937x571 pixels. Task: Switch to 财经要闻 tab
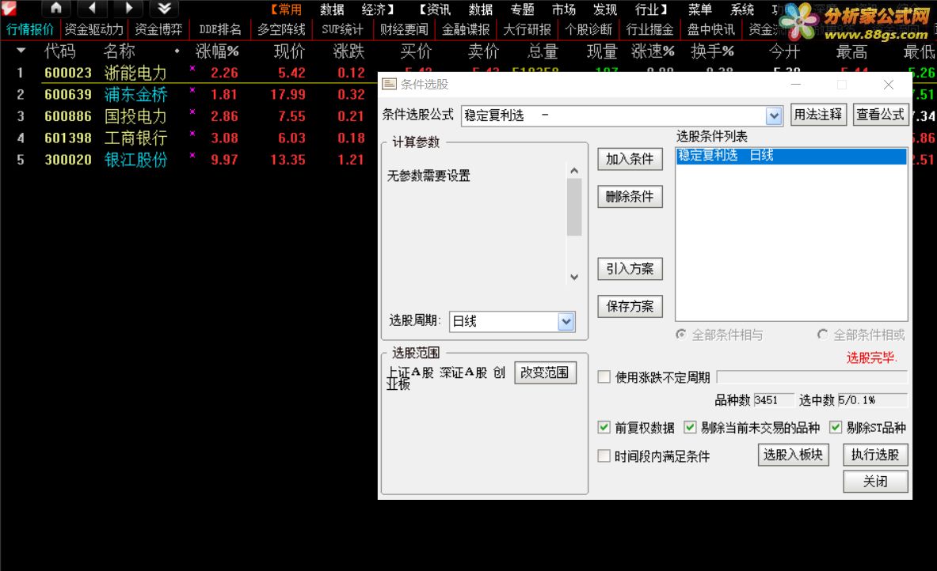(404, 29)
